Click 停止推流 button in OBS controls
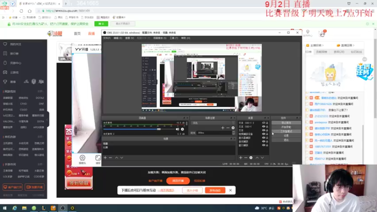 (x=286, y=123)
